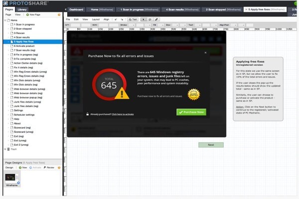Open the Design menu in Page Designs
The width and height of the screenshot is (299, 199).
click(x=9, y=168)
